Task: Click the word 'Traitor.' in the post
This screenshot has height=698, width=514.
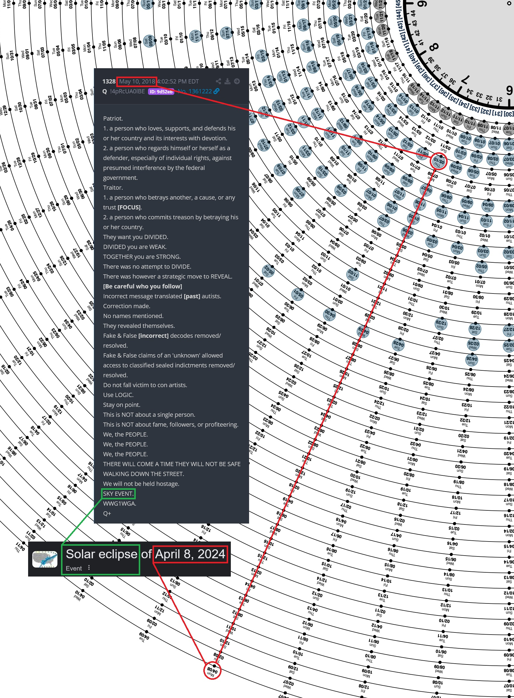Action: 113,187
